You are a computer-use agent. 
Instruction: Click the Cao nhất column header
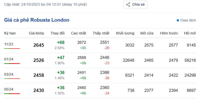point(78,33)
